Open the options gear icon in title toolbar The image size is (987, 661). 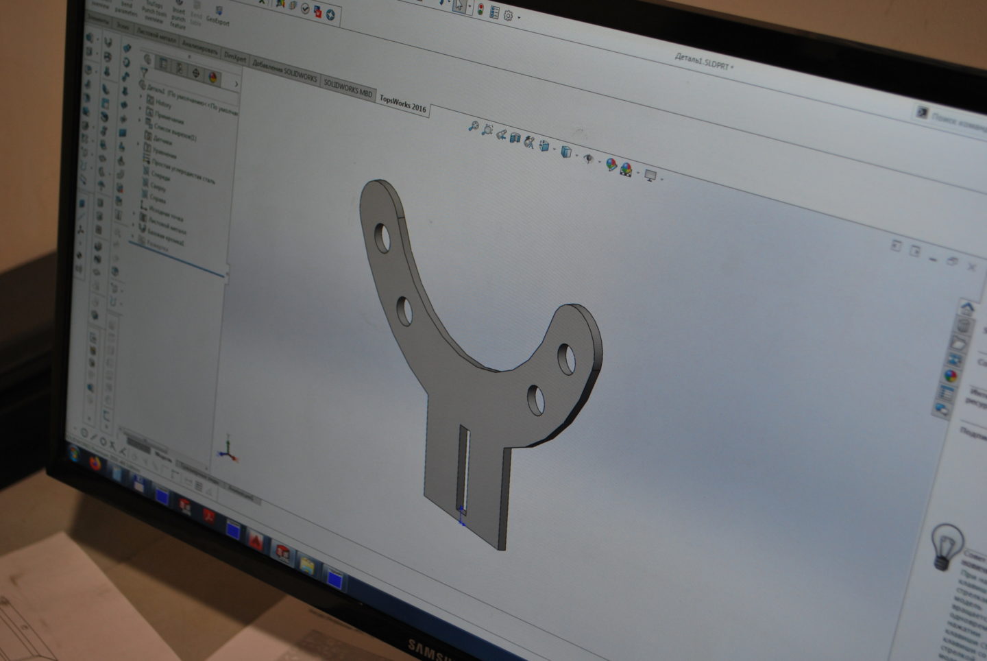(x=508, y=14)
